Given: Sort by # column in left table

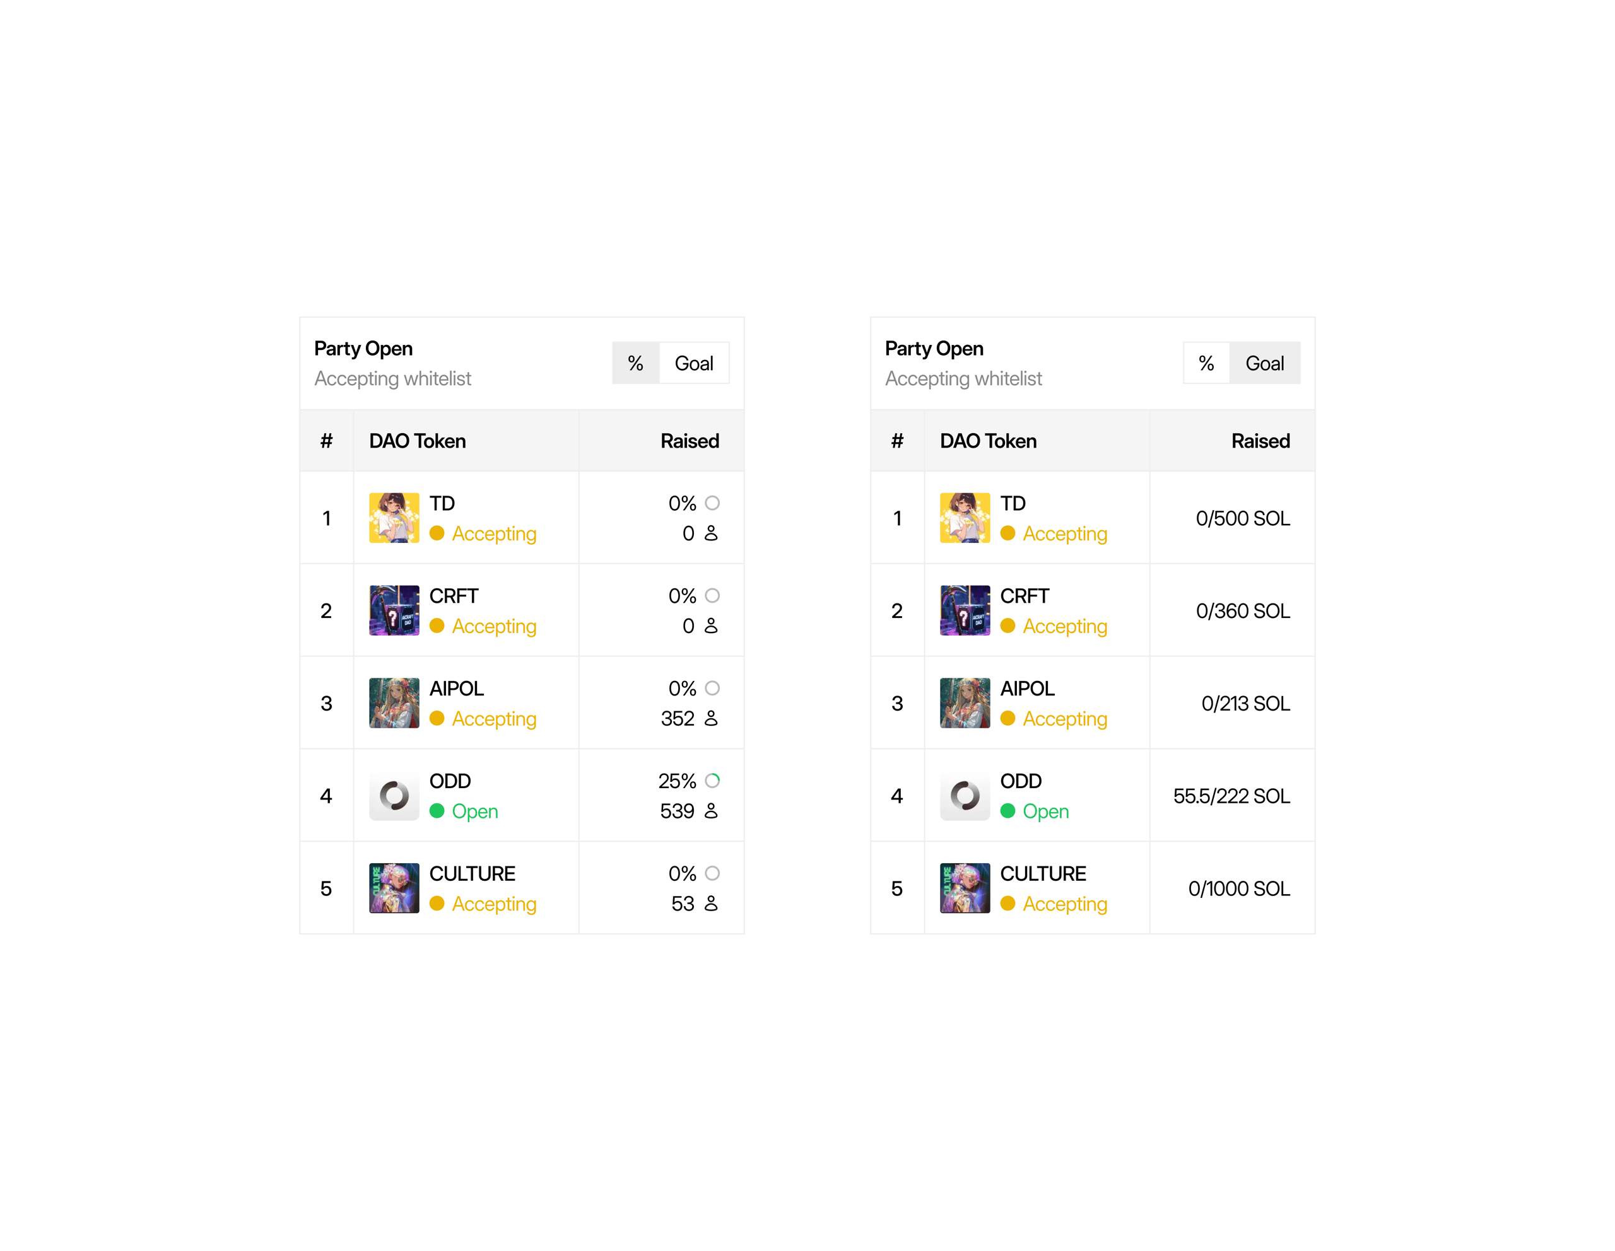Looking at the screenshot, I should pyautogui.click(x=326, y=441).
